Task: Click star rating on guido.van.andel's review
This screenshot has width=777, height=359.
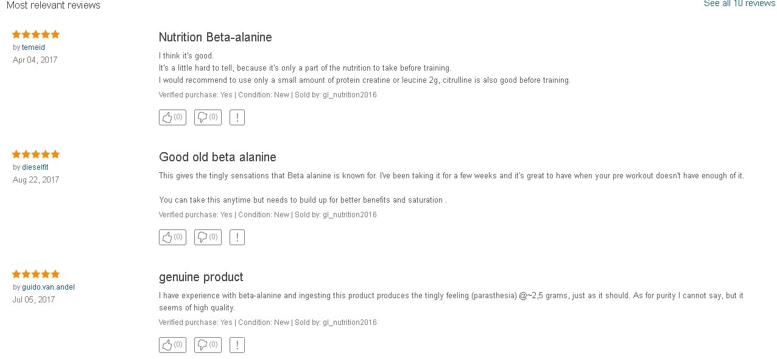Action: pos(36,274)
